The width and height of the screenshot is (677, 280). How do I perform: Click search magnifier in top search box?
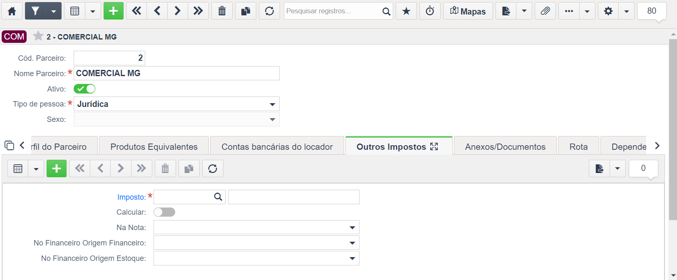(x=386, y=11)
